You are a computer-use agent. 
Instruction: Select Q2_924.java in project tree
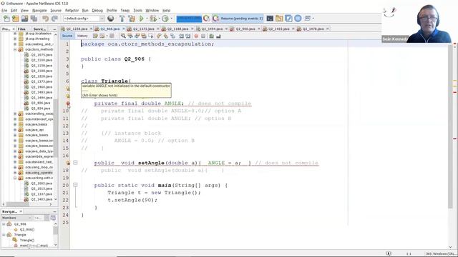pyautogui.click(x=41, y=109)
